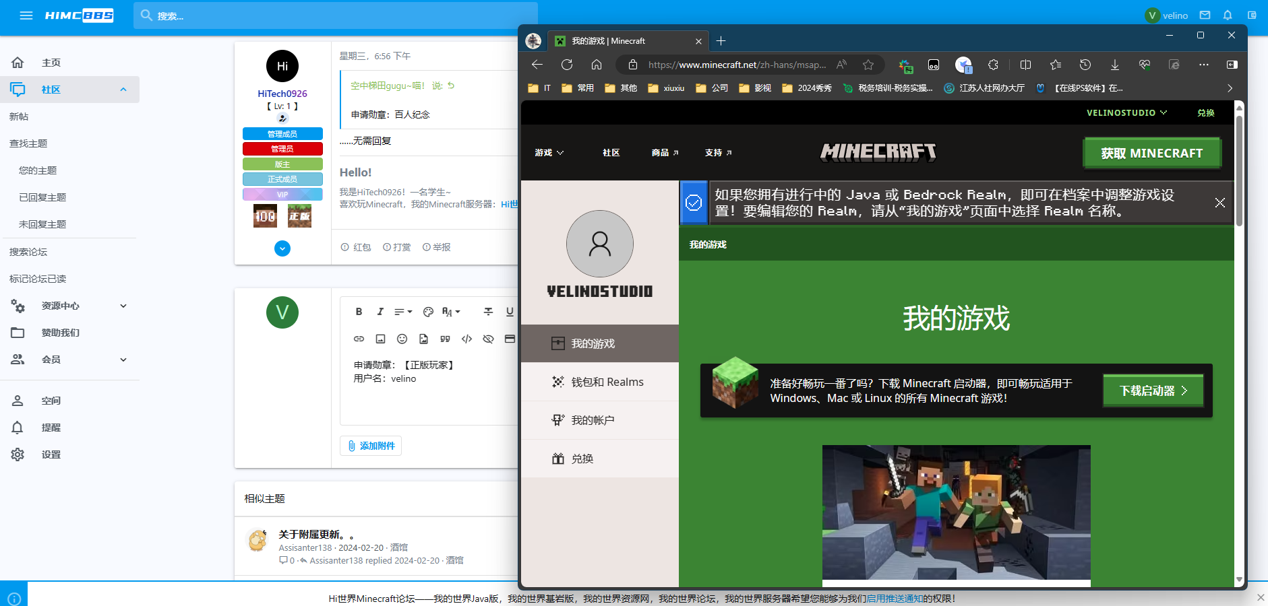Apply italic formatting in the reply editor

380,311
